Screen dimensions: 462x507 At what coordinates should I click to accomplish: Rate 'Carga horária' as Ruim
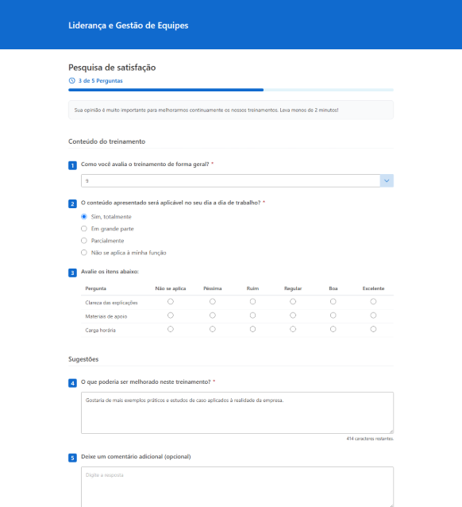point(252,329)
